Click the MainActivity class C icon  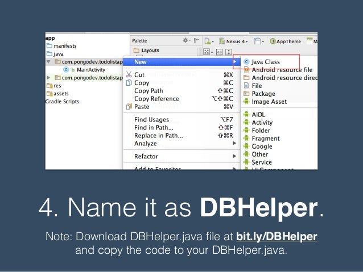coord(66,69)
